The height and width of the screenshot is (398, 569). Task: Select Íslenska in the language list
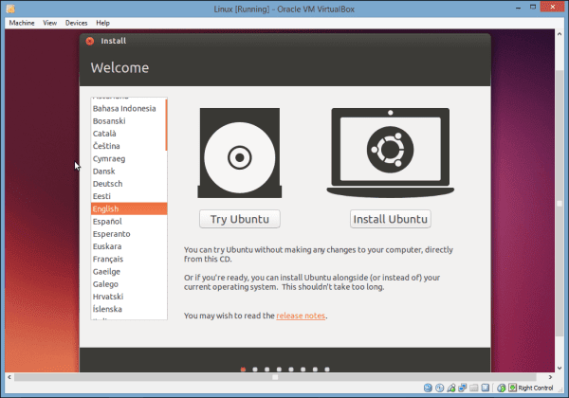[x=128, y=309]
